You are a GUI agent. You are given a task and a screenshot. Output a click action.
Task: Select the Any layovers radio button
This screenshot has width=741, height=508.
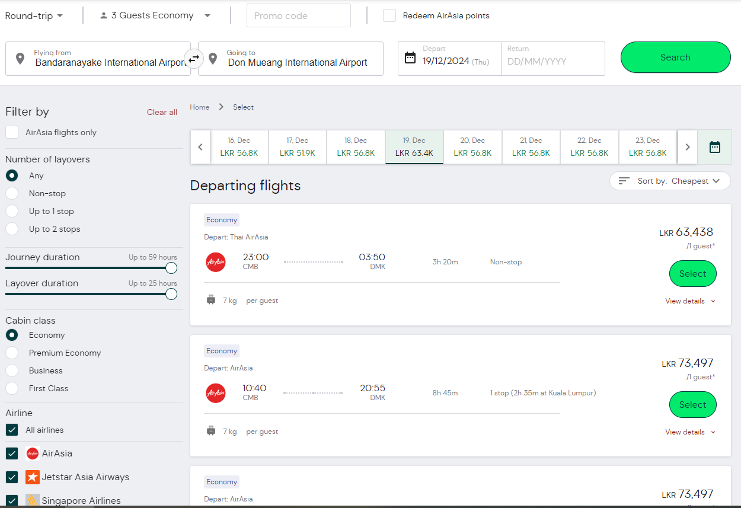[x=12, y=175]
